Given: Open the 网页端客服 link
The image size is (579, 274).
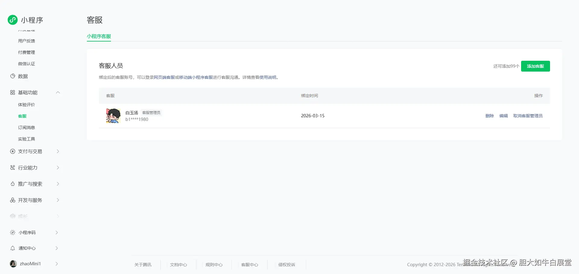Looking at the screenshot, I should pos(164,77).
